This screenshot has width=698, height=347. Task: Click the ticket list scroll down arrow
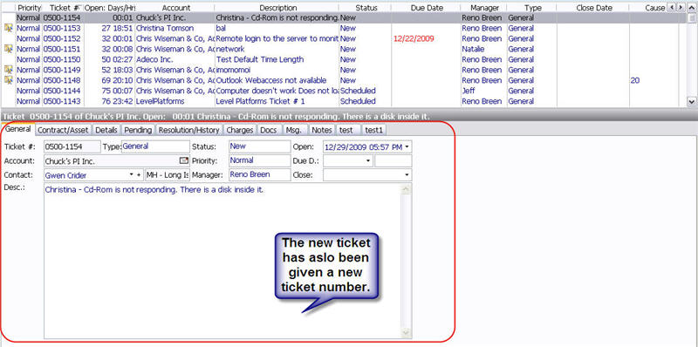tap(691, 102)
